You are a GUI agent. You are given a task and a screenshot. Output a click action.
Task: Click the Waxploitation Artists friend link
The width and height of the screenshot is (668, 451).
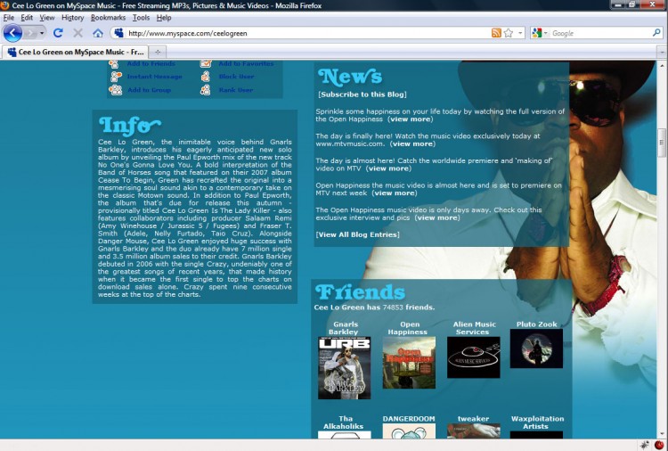click(537, 422)
